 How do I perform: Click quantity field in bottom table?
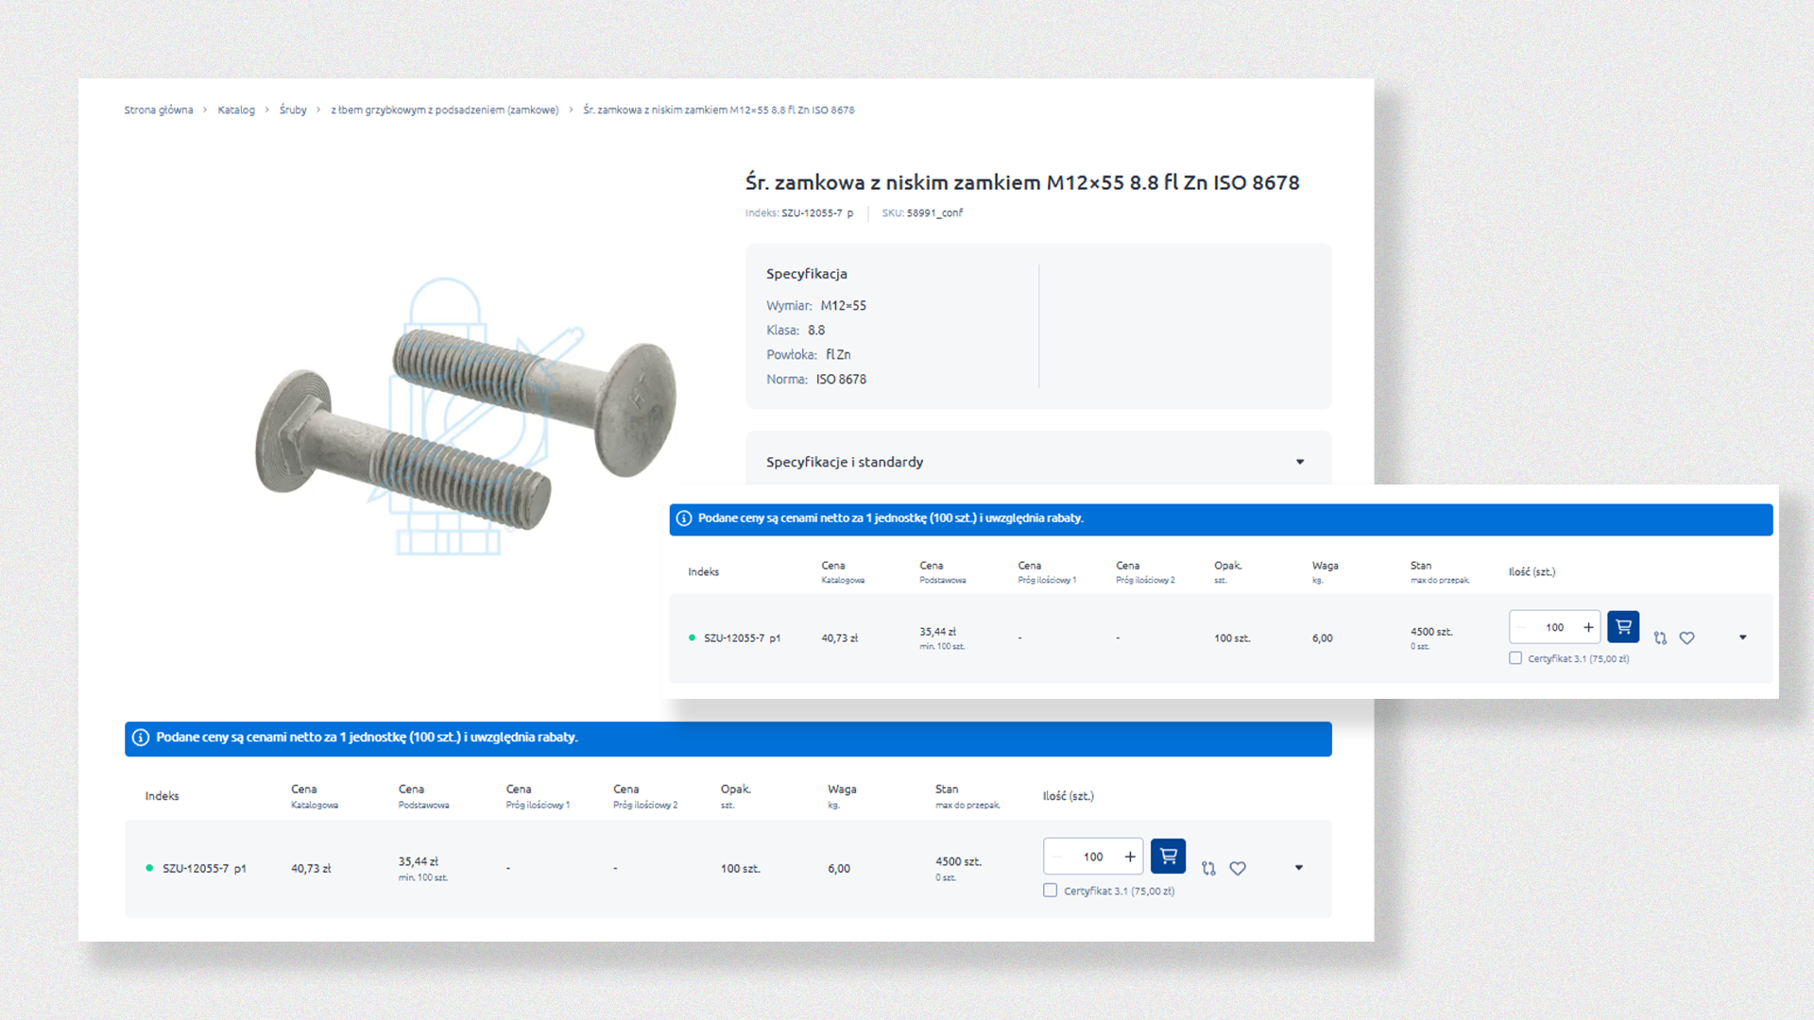click(1093, 857)
